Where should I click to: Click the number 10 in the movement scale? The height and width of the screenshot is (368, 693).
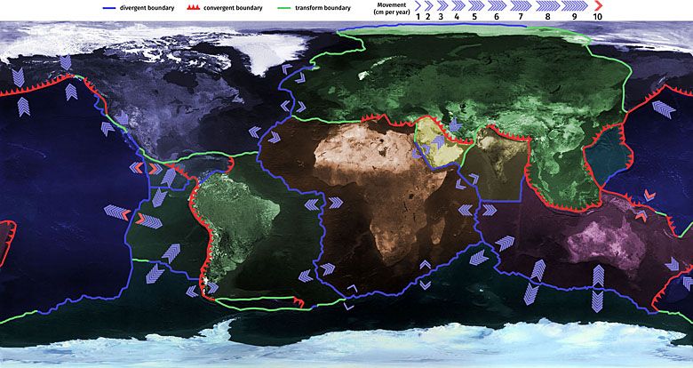pos(596,17)
